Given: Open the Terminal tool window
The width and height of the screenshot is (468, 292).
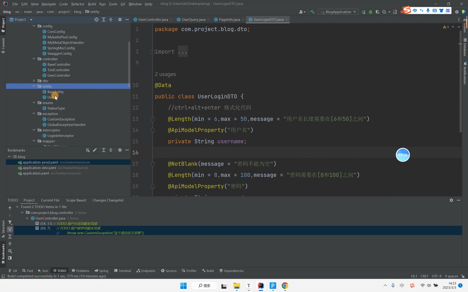Looking at the screenshot, I should [122, 271].
